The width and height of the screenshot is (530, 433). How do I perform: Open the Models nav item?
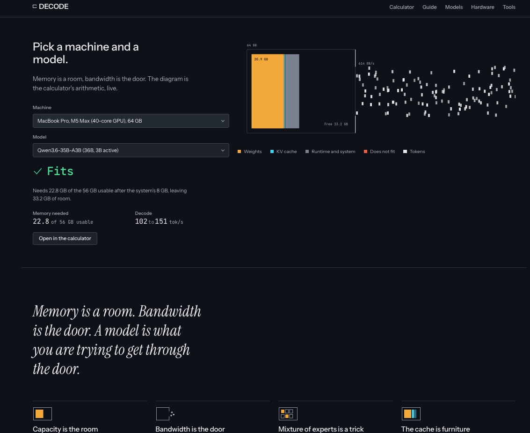click(454, 7)
